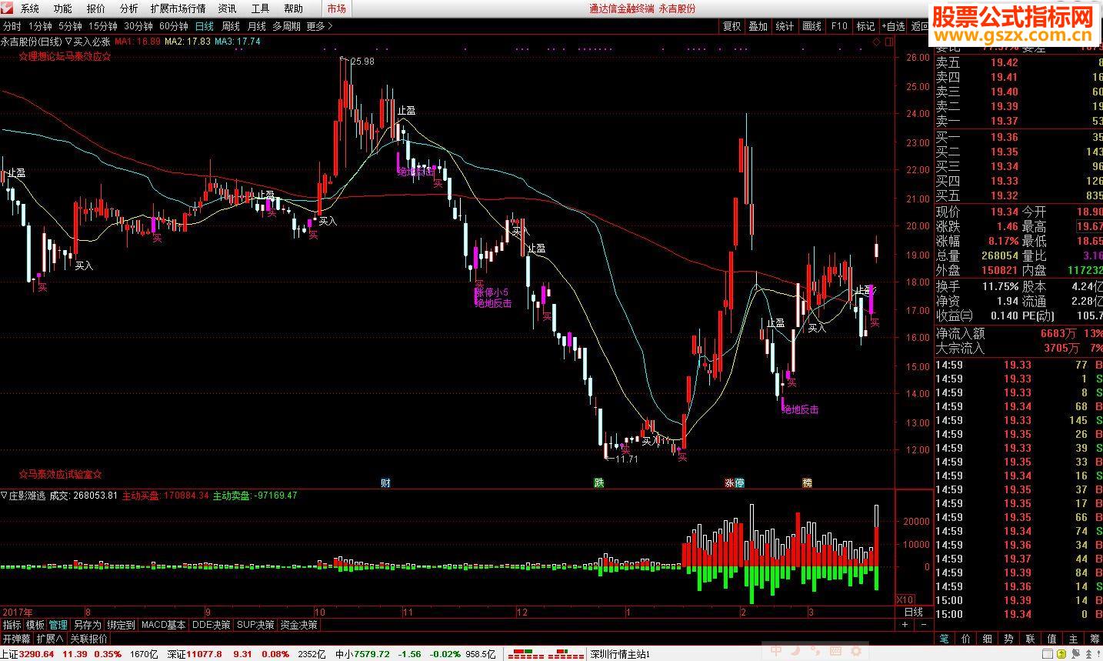Select the DDE决策 indicator tab
This screenshot has height=661, width=1103.
click(x=211, y=625)
